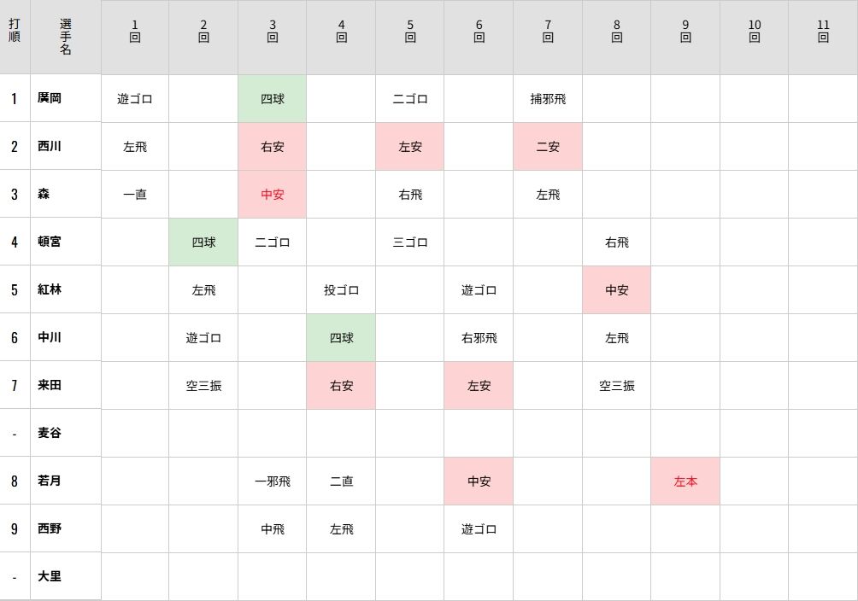
Task: Click 西川's 右安 result in 3回
Action: 272,147
